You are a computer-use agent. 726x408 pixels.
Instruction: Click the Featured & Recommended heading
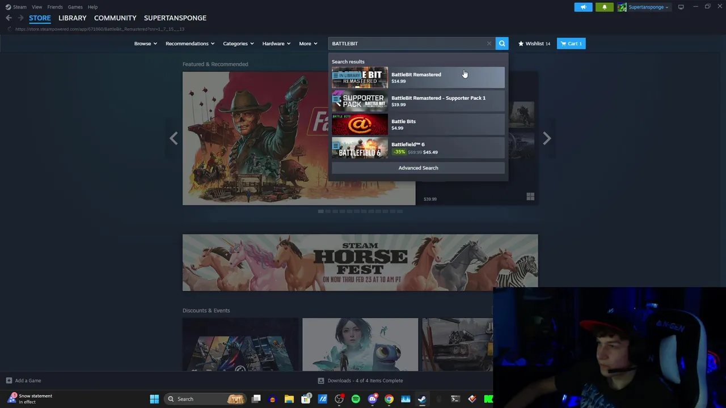[215, 64]
